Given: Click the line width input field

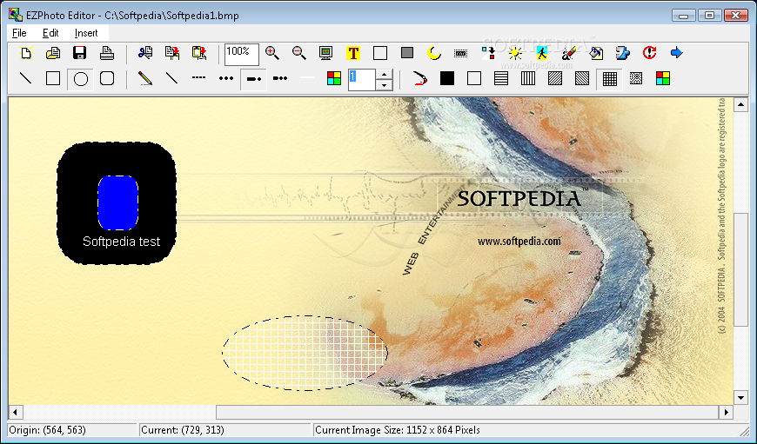Looking at the screenshot, I should 362,80.
